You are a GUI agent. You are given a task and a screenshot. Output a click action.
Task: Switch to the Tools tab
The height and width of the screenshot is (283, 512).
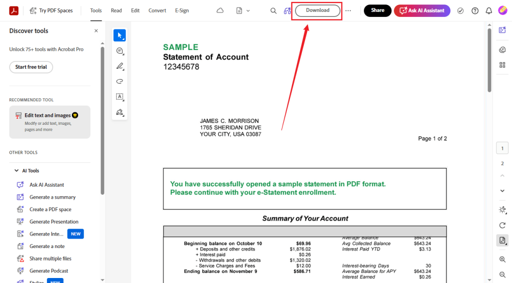click(96, 10)
